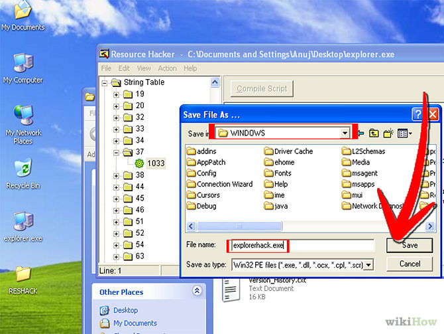Expand tree node 32
Viewport: 444px width, 334px height.
[x=116, y=118]
